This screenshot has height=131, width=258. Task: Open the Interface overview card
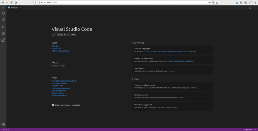[172, 96]
